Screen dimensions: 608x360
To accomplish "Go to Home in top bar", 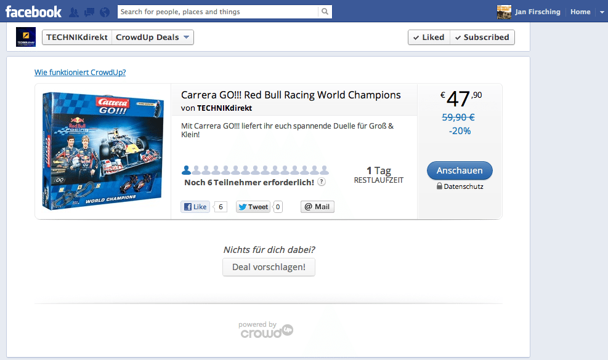I will [580, 12].
